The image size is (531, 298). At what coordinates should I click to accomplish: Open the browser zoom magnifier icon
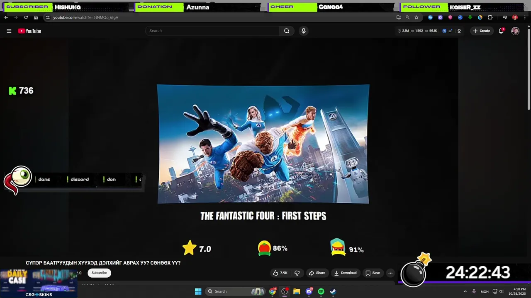[x=407, y=17]
